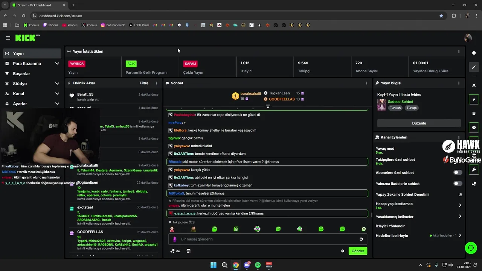Click exctsteel entry in activity feed

[x=85, y=207]
